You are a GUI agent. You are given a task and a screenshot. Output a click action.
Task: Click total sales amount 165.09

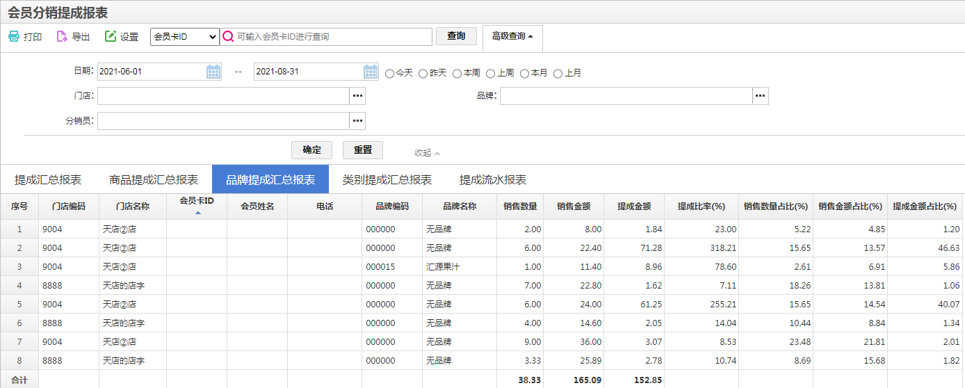574,380
